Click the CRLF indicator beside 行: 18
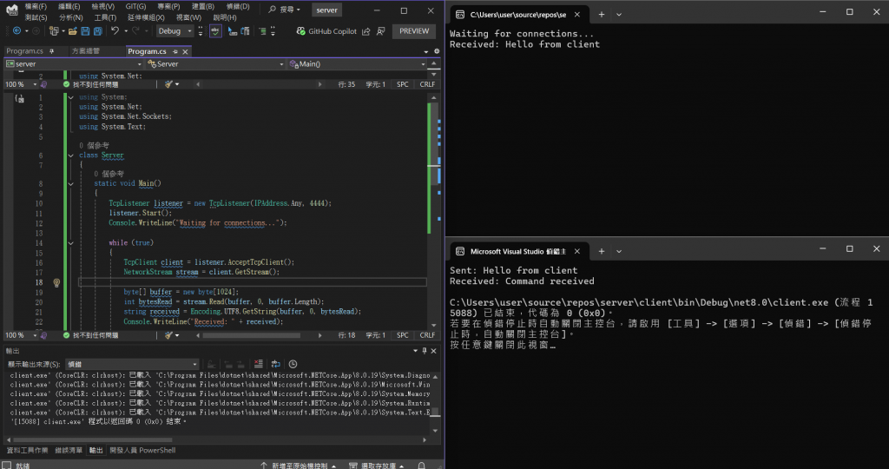This screenshot has width=889, height=469. (x=427, y=335)
